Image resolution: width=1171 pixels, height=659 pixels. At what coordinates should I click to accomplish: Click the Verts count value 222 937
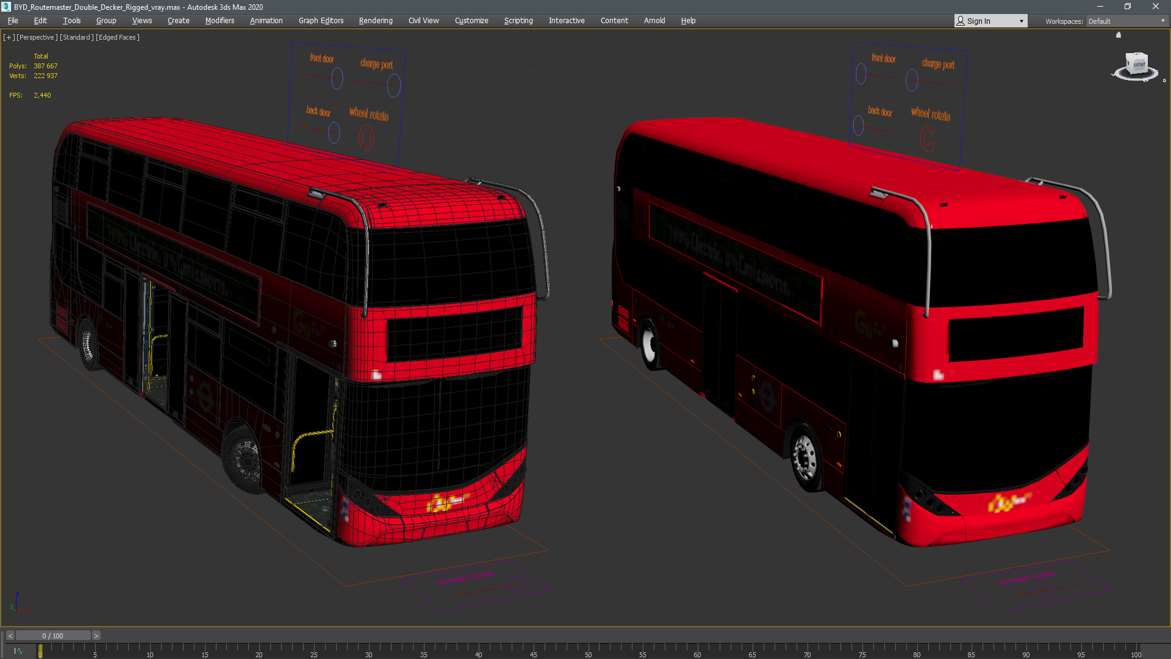click(46, 76)
